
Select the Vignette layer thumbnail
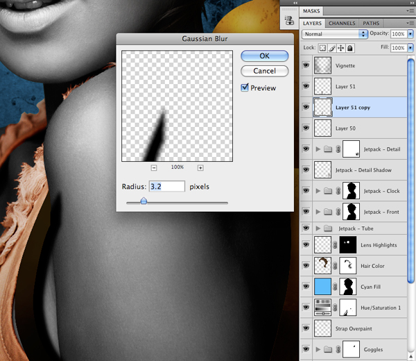coord(322,65)
